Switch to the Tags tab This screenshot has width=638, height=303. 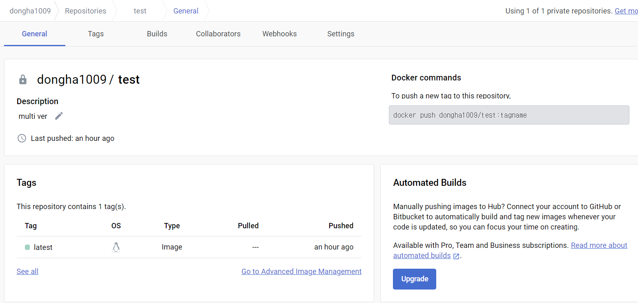pyautogui.click(x=96, y=34)
